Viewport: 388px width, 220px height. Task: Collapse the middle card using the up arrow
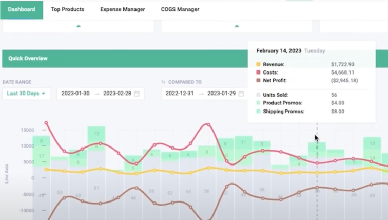237,26
